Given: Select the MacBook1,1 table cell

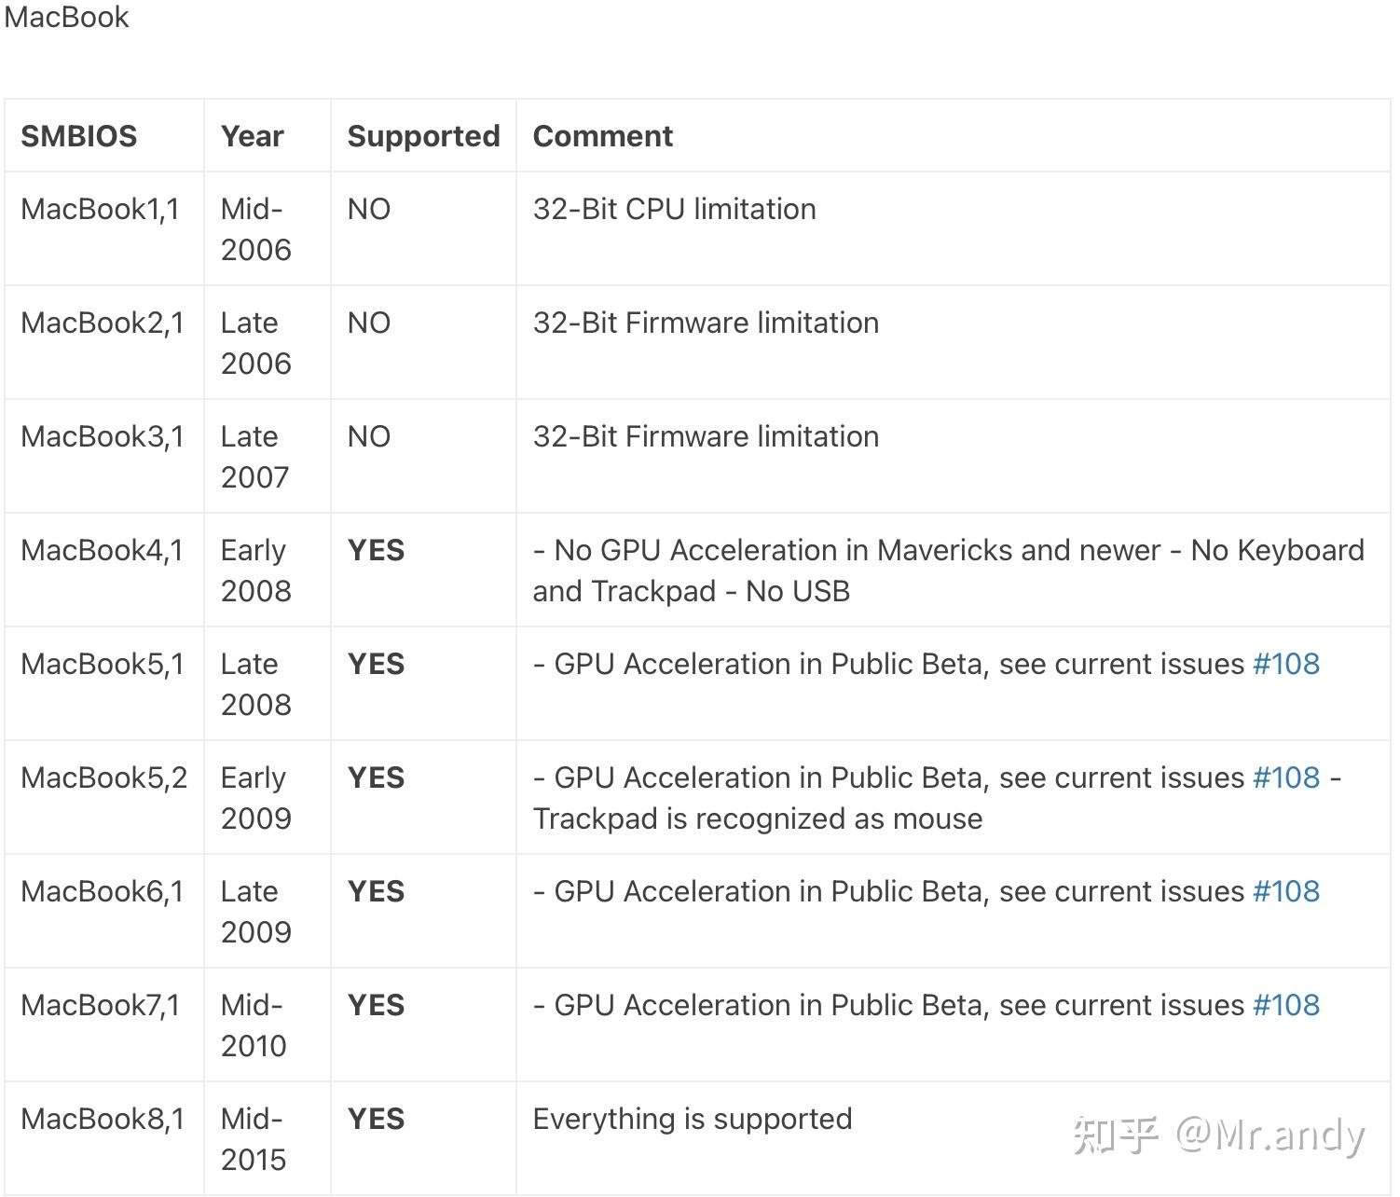Looking at the screenshot, I should click(100, 209).
